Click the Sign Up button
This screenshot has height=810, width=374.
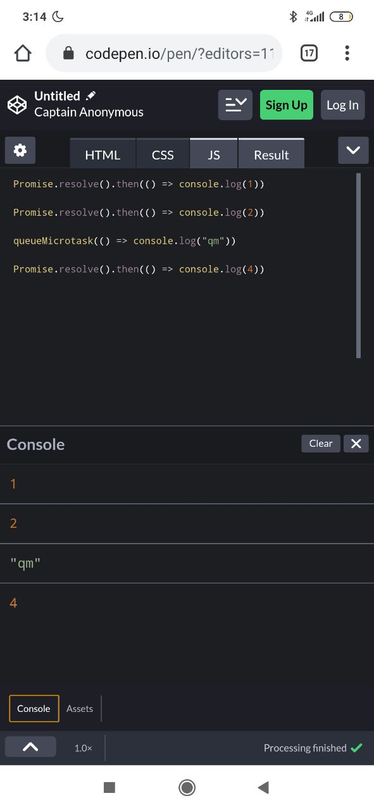coord(287,105)
